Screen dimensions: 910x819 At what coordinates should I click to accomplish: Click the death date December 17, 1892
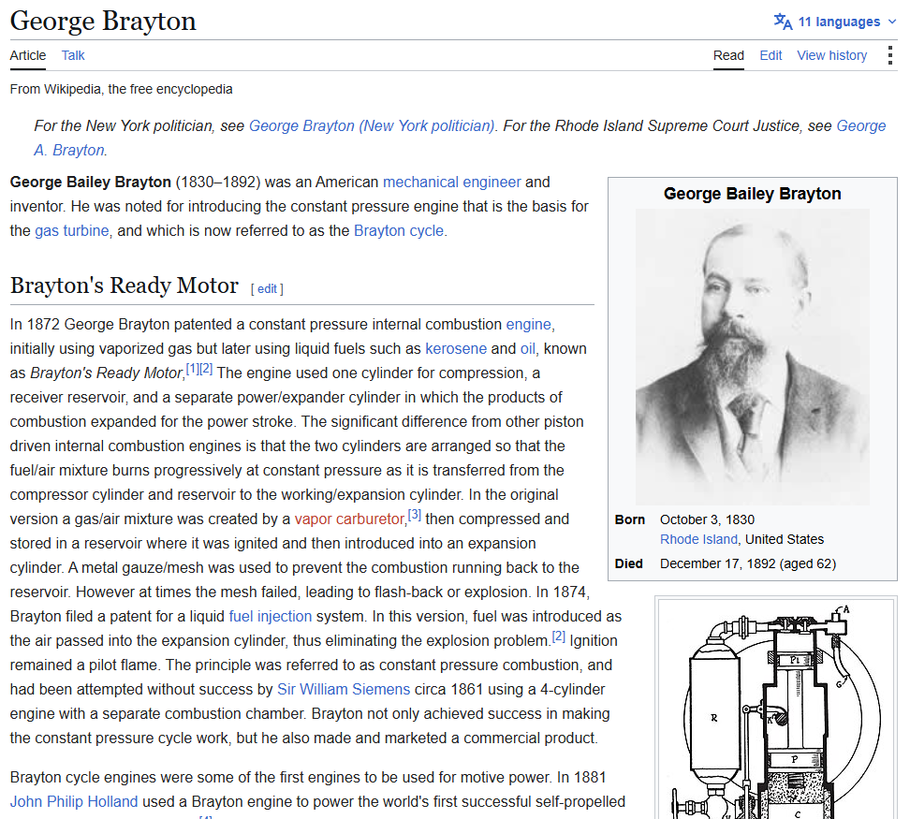click(x=717, y=563)
